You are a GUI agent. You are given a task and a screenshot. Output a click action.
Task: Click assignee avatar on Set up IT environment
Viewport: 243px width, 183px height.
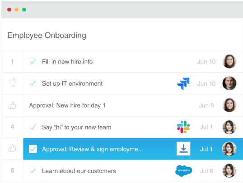coord(229,83)
